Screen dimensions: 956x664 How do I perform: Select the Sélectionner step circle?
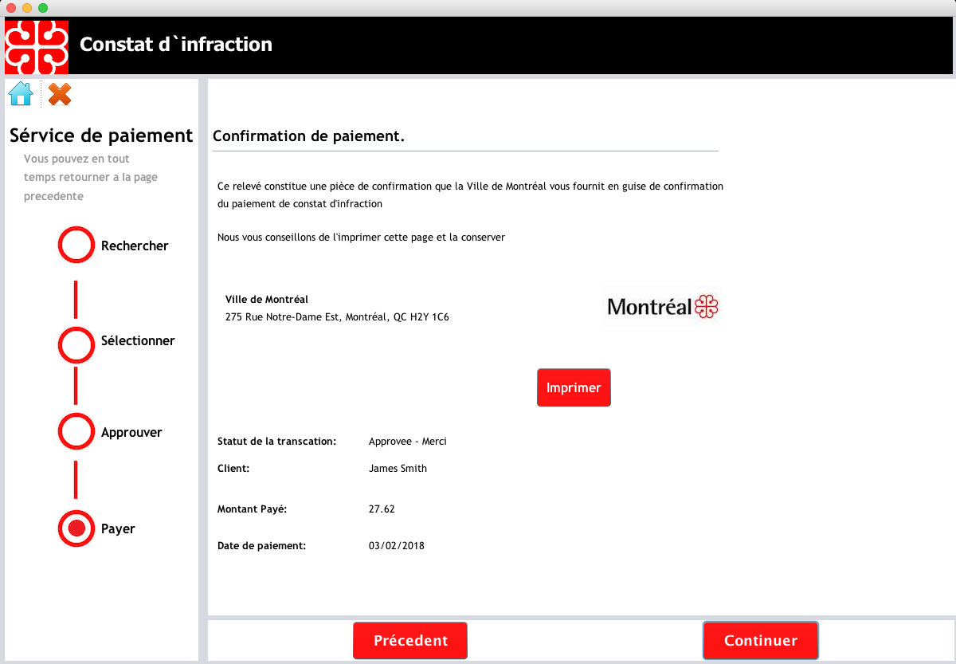(x=76, y=345)
